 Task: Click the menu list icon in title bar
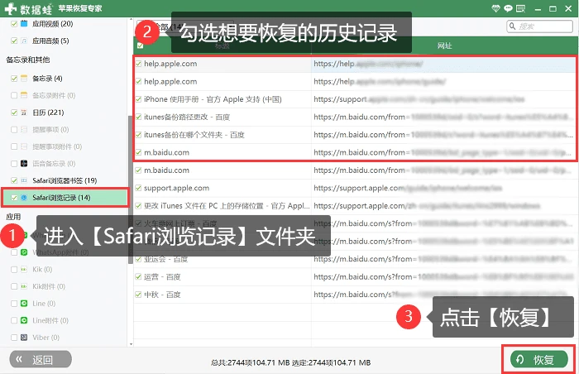[520, 8]
